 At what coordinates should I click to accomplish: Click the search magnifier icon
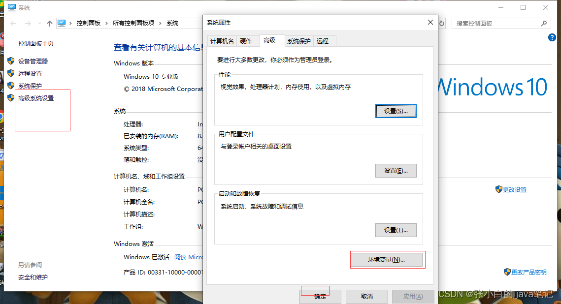(544, 23)
